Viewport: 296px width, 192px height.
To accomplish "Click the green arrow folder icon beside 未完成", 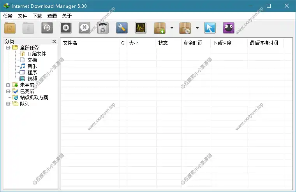I will (x=15, y=85).
